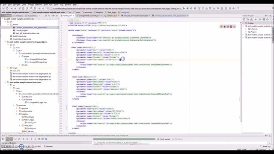Click Reimport All Maven Projects icon
This screenshot has height=154, width=274.
[244, 19]
